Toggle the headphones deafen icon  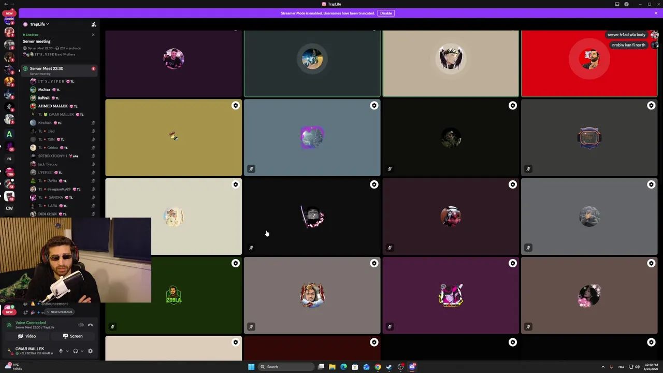75,351
